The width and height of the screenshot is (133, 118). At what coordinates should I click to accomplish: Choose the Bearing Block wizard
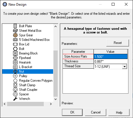28,53
